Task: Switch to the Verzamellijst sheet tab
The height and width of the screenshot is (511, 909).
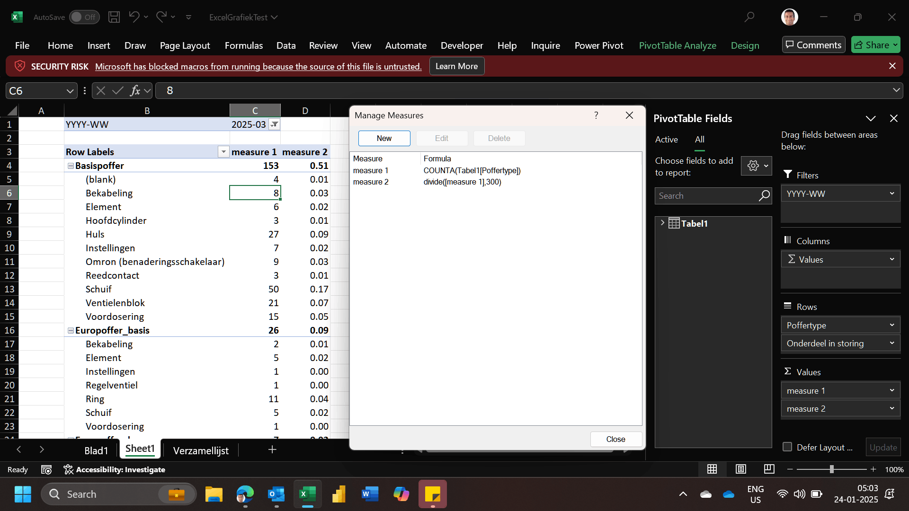Action: (x=201, y=450)
